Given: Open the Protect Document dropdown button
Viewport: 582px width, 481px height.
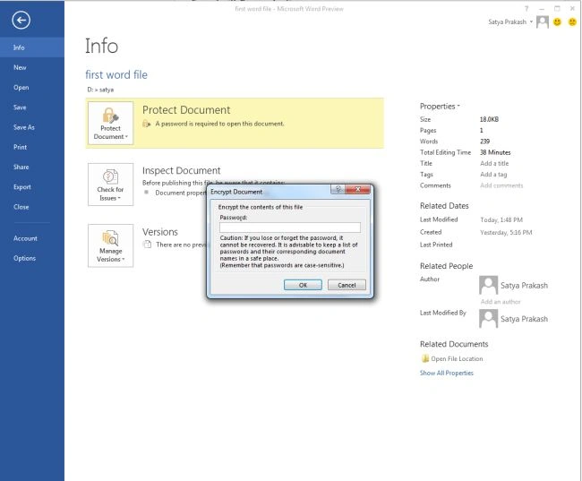Looking at the screenshot, I should click(x=111, y=124).
